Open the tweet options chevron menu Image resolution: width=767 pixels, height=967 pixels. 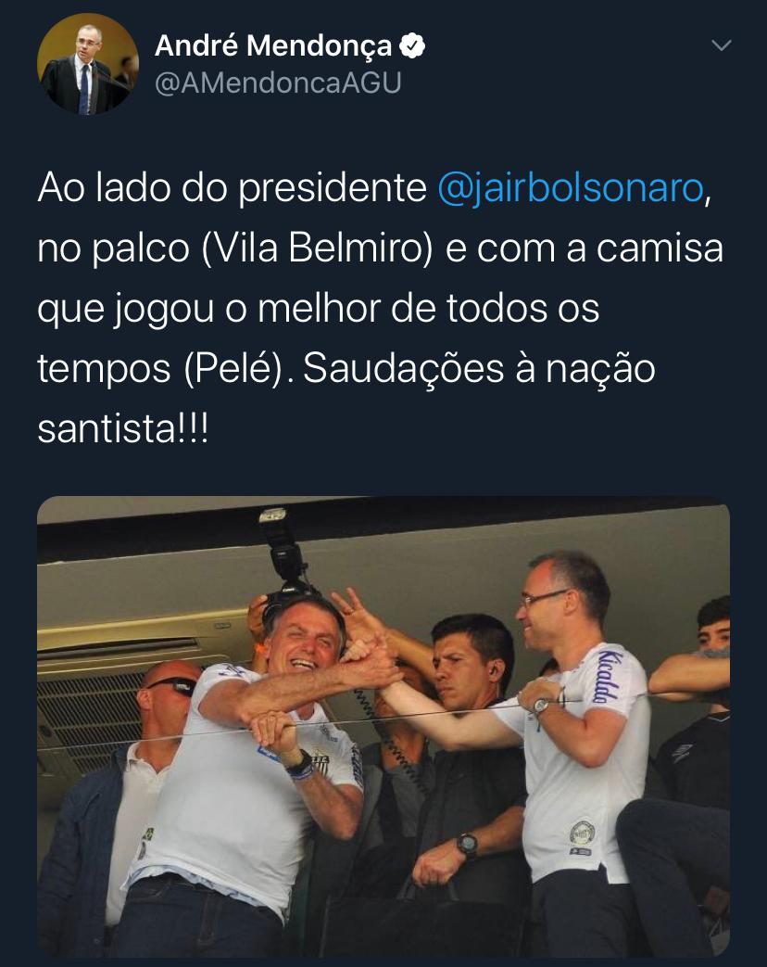click(x=721, y=45)
